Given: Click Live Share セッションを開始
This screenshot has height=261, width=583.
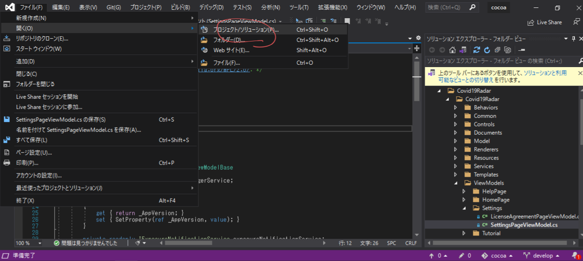Looking at the screenshot, I should click(x=99, y=96).
